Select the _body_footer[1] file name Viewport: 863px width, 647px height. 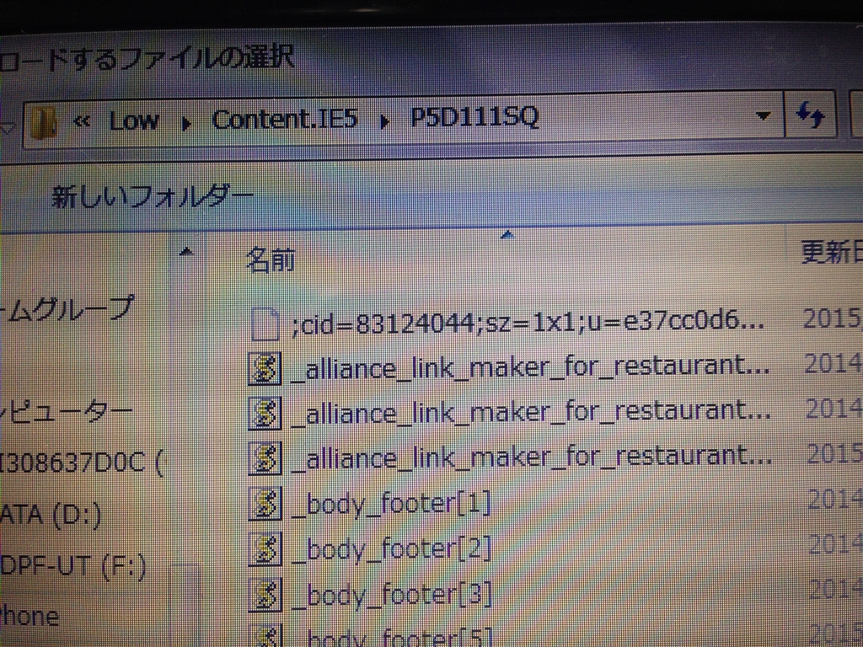point(392,504)
